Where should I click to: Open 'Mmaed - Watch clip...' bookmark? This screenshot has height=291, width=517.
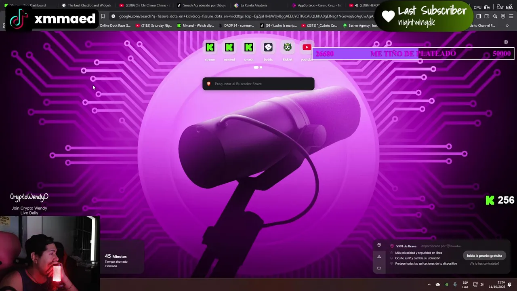point(195,25)
